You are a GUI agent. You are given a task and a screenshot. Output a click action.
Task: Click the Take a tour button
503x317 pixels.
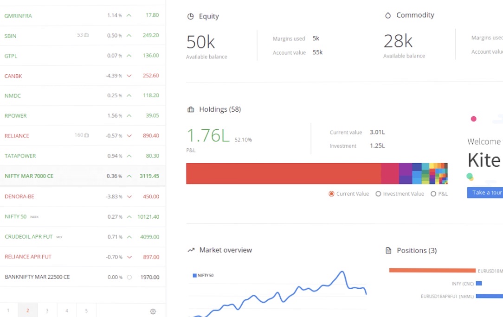click(x=485, y=193)
